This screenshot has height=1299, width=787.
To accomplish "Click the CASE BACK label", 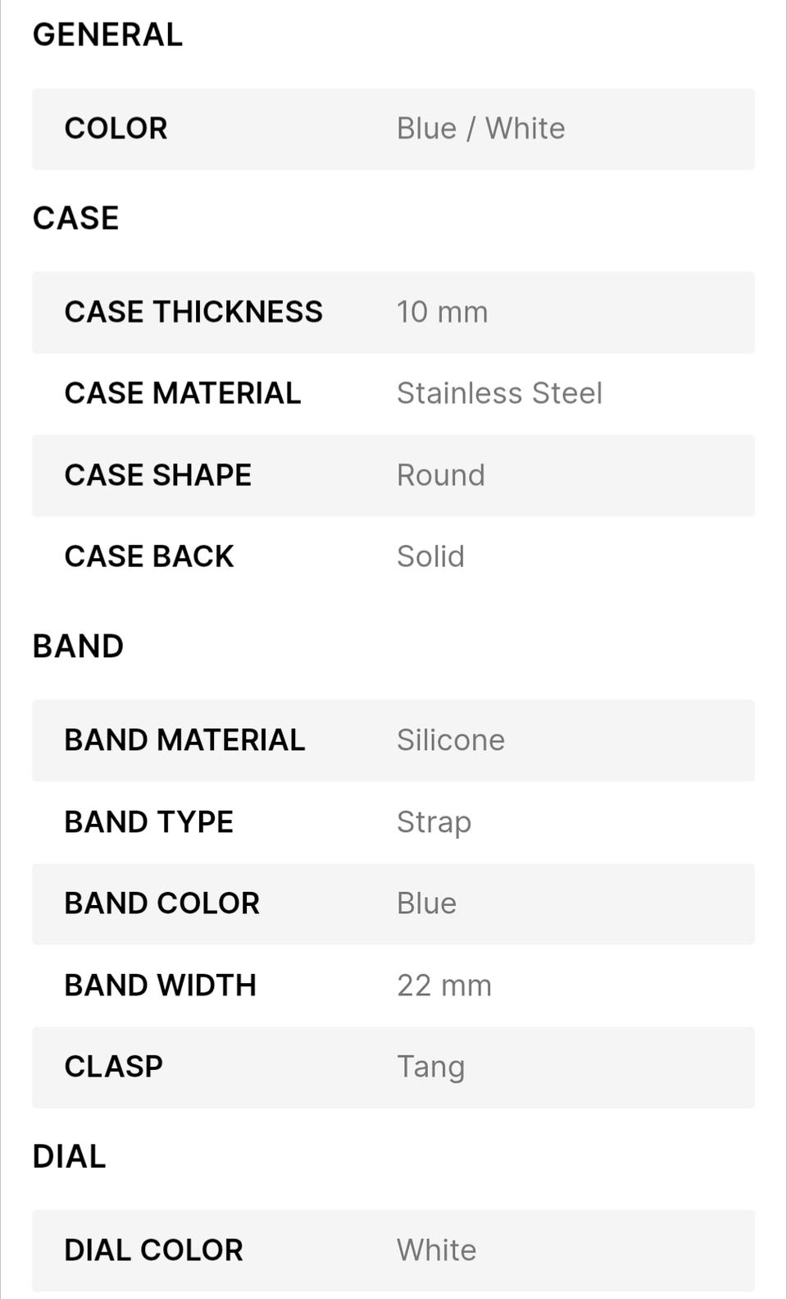I will [x=149, y=556].
